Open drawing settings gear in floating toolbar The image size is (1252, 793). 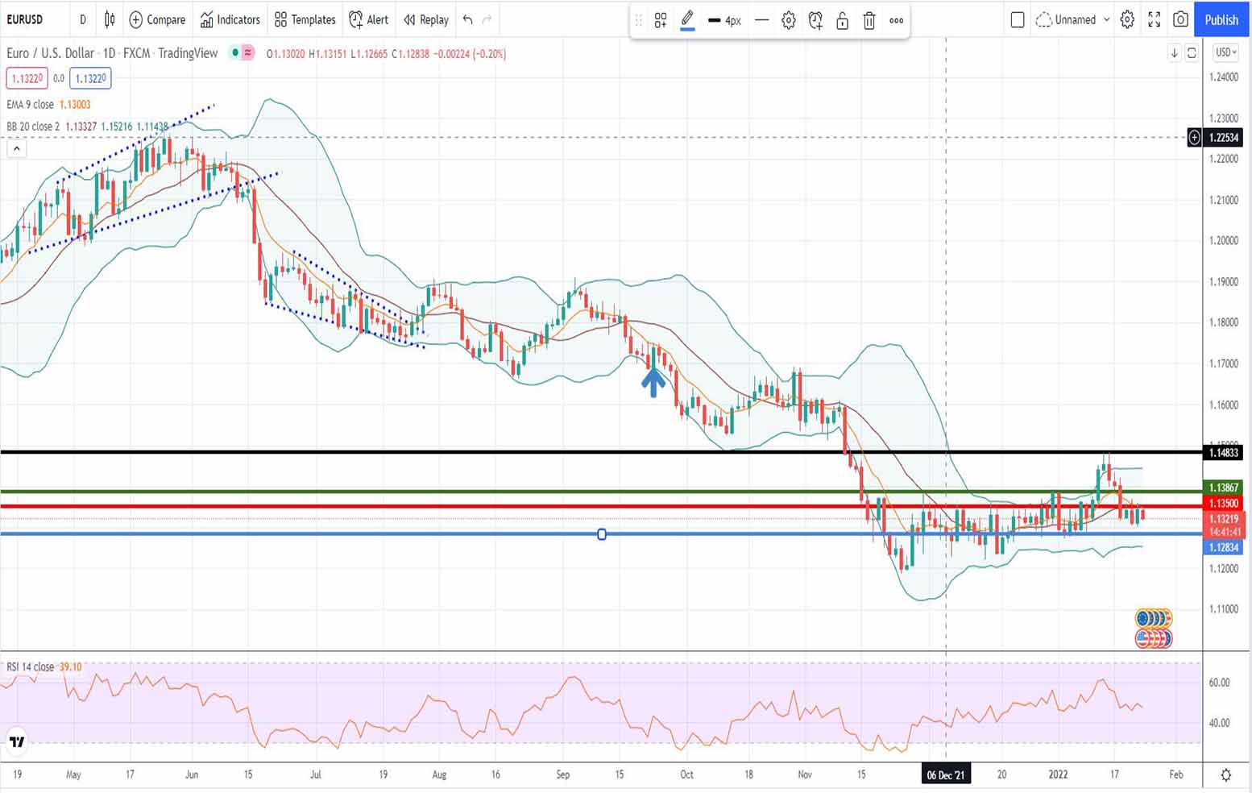coord(788,21)
